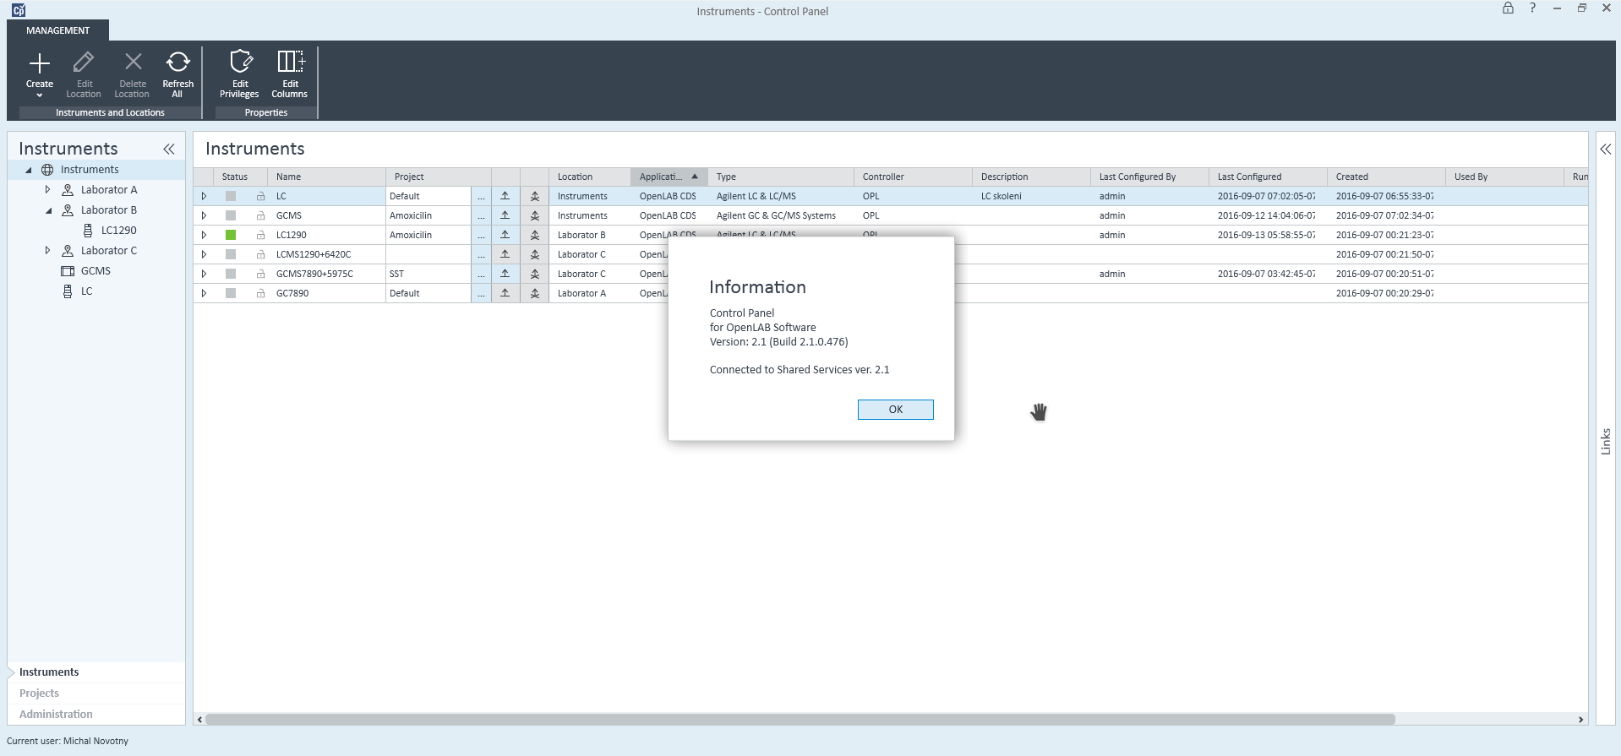This screenshot has height=756, width=1621.
Task: Expand the Links side panel chevrons
Action: [1605, 150]
